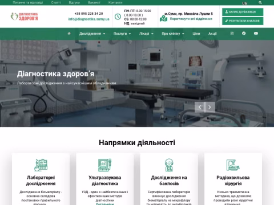Open the Facebook social icon

pos(244,34)
